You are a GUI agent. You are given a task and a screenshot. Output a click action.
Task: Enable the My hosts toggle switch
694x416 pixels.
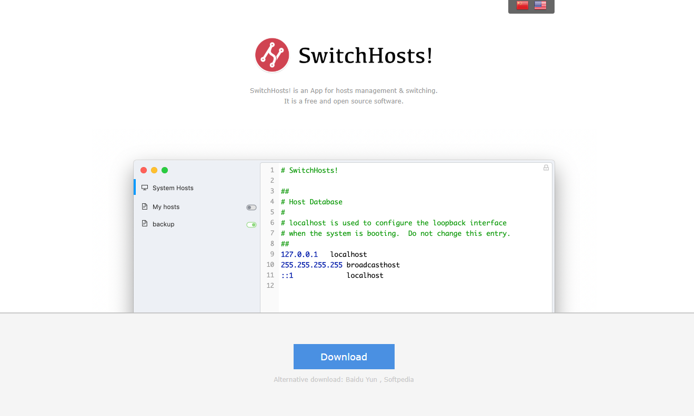[x=251, y=207]
